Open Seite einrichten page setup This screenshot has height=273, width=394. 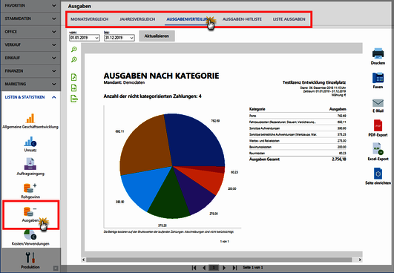(378, 176)
